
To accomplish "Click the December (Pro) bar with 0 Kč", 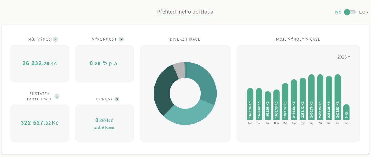I will click(346, 112).
